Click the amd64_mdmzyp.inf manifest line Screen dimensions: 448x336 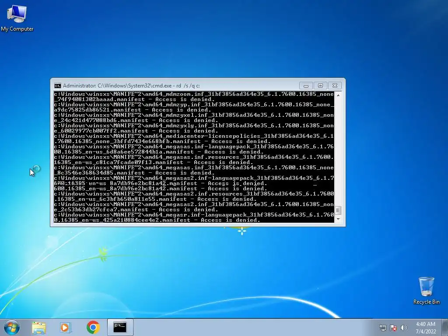tap(194, 105)
